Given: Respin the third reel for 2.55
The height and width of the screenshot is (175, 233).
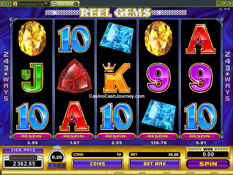Looking at the screenshot, I should pos(116,136).
